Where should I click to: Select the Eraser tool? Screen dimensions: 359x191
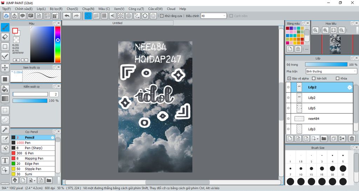5,37
